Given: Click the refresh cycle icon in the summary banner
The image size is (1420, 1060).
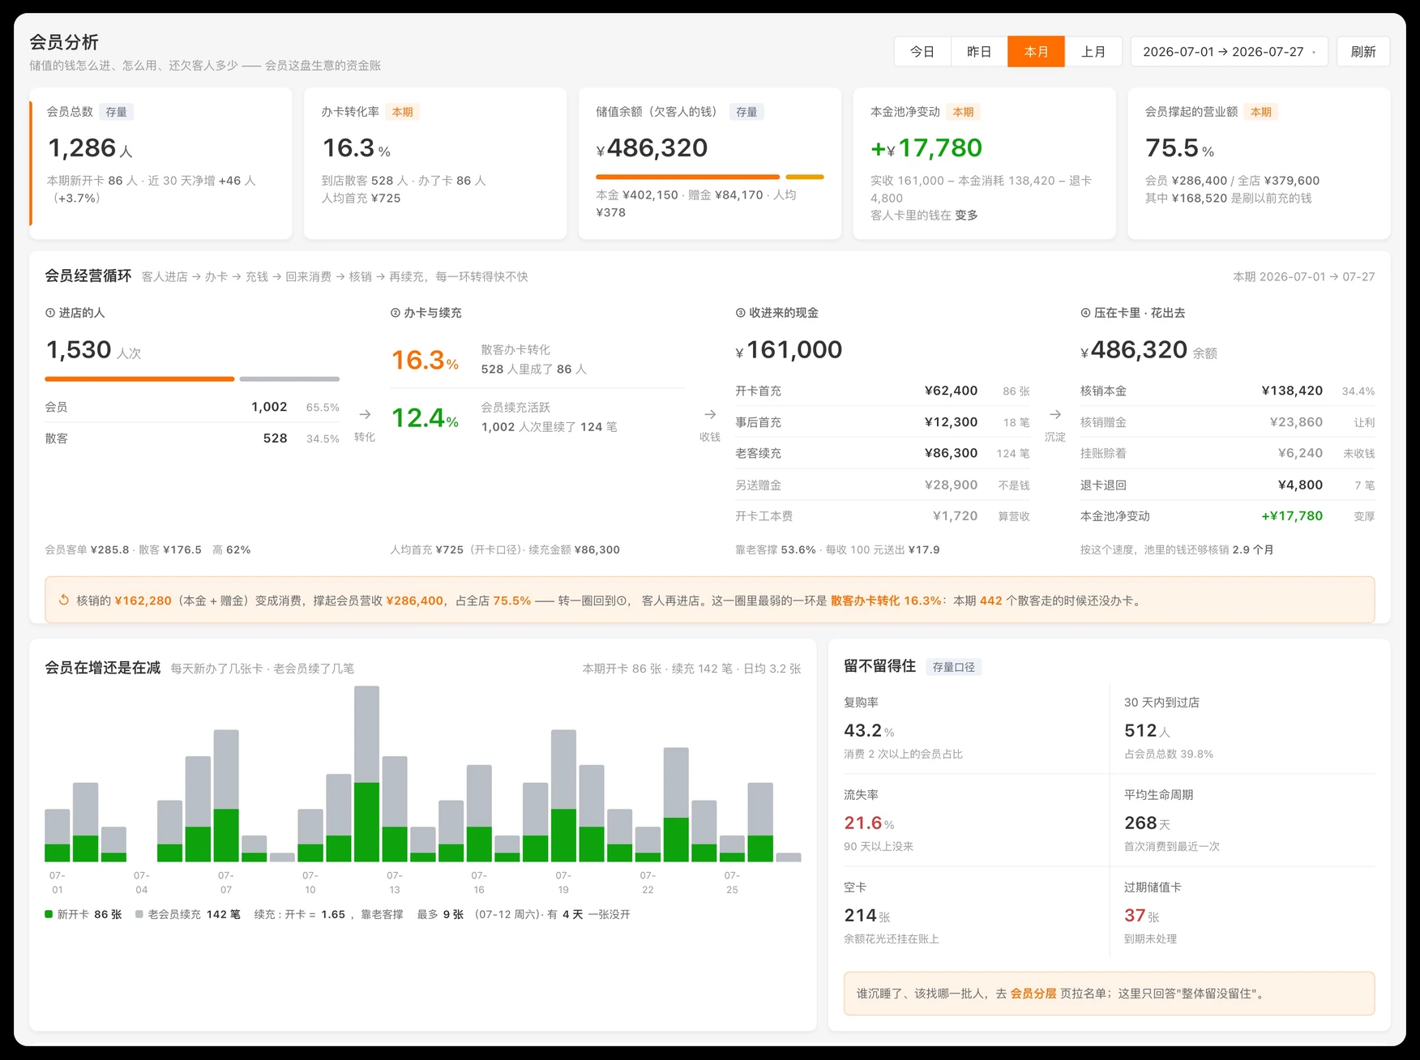Looking at the screenshot, I should click(64, 601).
